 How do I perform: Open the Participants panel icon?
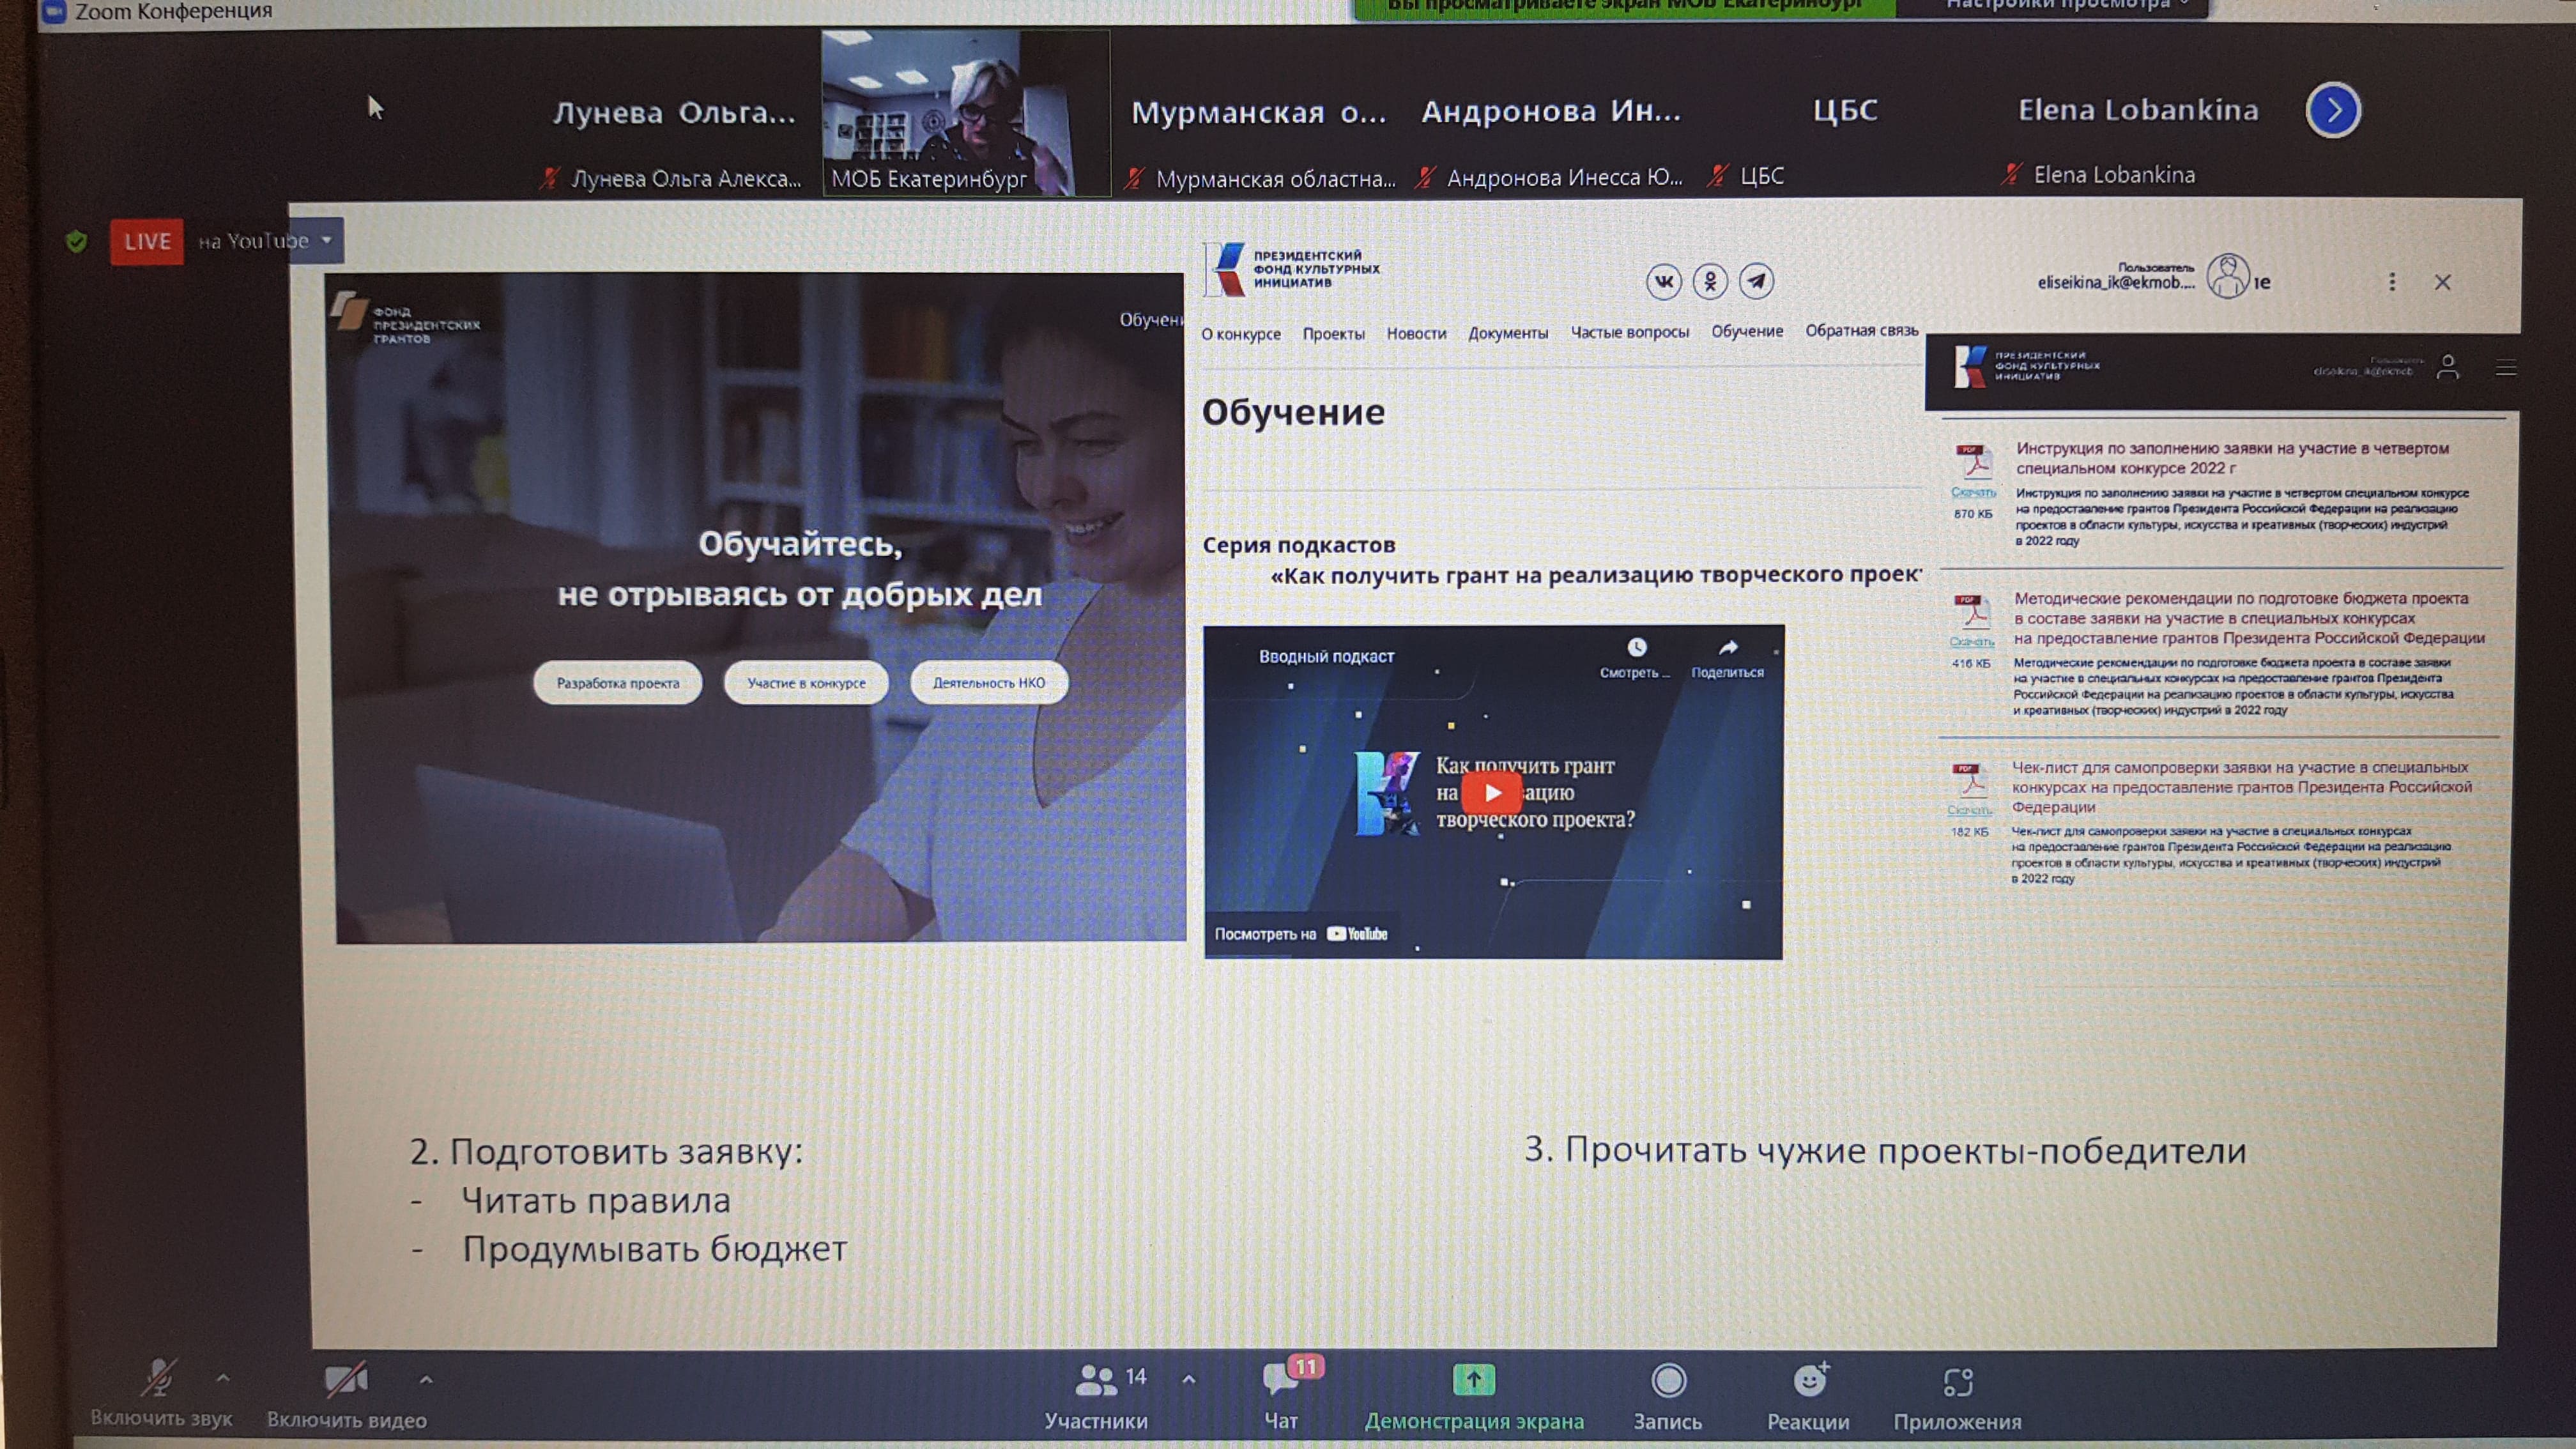pos(1095,1381)
